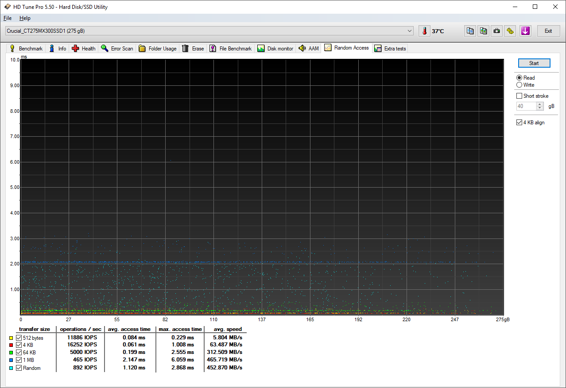
Task: Open the Extra tests tab
Action: point(390,49)
